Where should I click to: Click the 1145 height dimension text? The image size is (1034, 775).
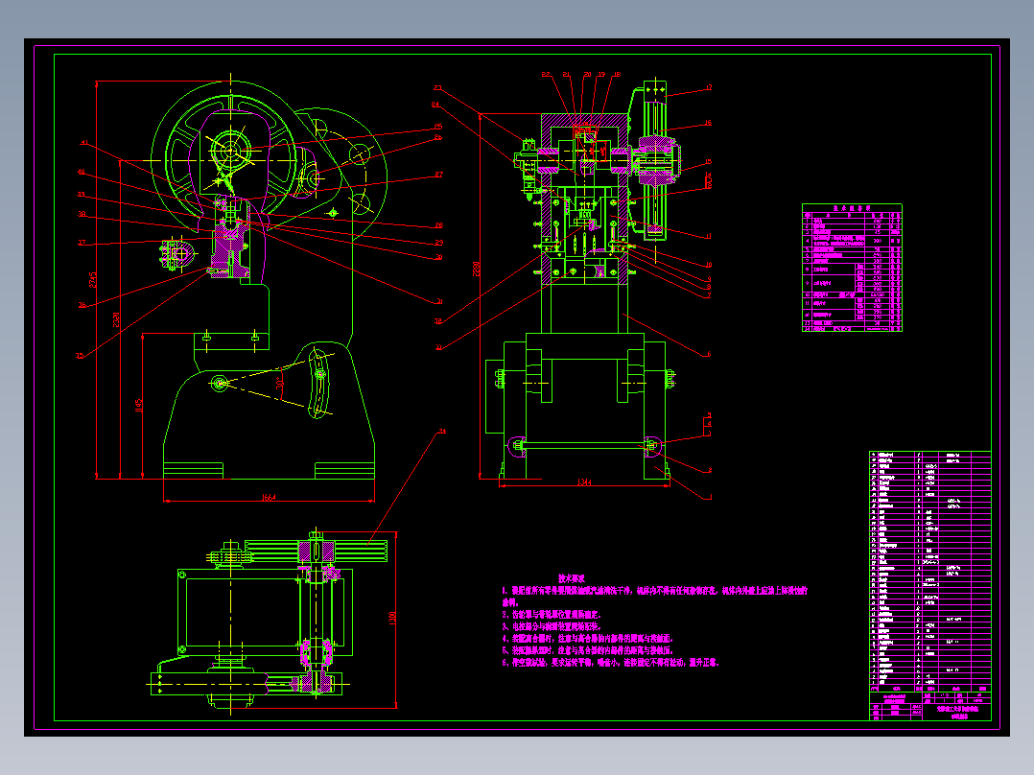click(x=139, y=405)
